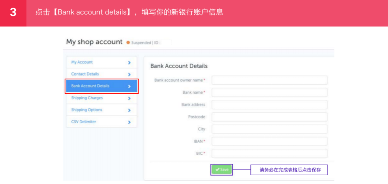This screenshot has width=388, height=184.
Task: Select Bank Account Details menu item
Action: [x=90, y=86]
